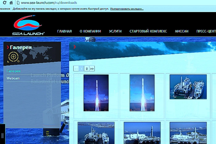The height and width of the screenshot is (144, 216).
Task: Click the previous page << button
Action: coord(76,69)
